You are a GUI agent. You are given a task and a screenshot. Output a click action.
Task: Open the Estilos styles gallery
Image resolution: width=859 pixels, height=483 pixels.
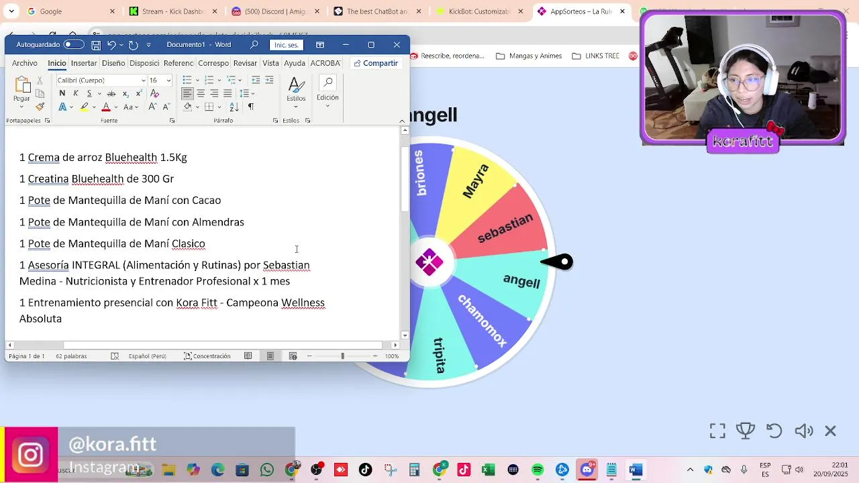296,92
